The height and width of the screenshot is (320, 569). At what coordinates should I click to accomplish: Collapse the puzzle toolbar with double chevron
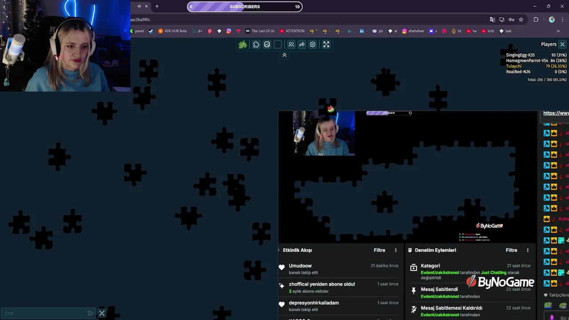[x=284, y=55]
